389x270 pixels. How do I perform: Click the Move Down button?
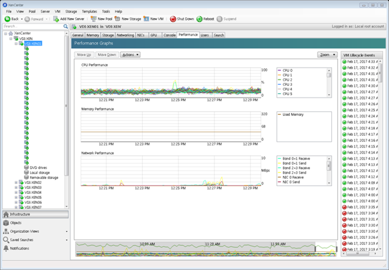(107, 54)
